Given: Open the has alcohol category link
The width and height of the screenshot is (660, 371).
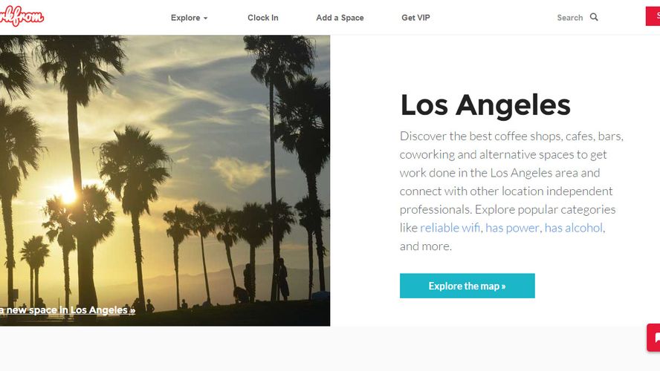Looking at the screenshot, I should (x=574, y=228).
